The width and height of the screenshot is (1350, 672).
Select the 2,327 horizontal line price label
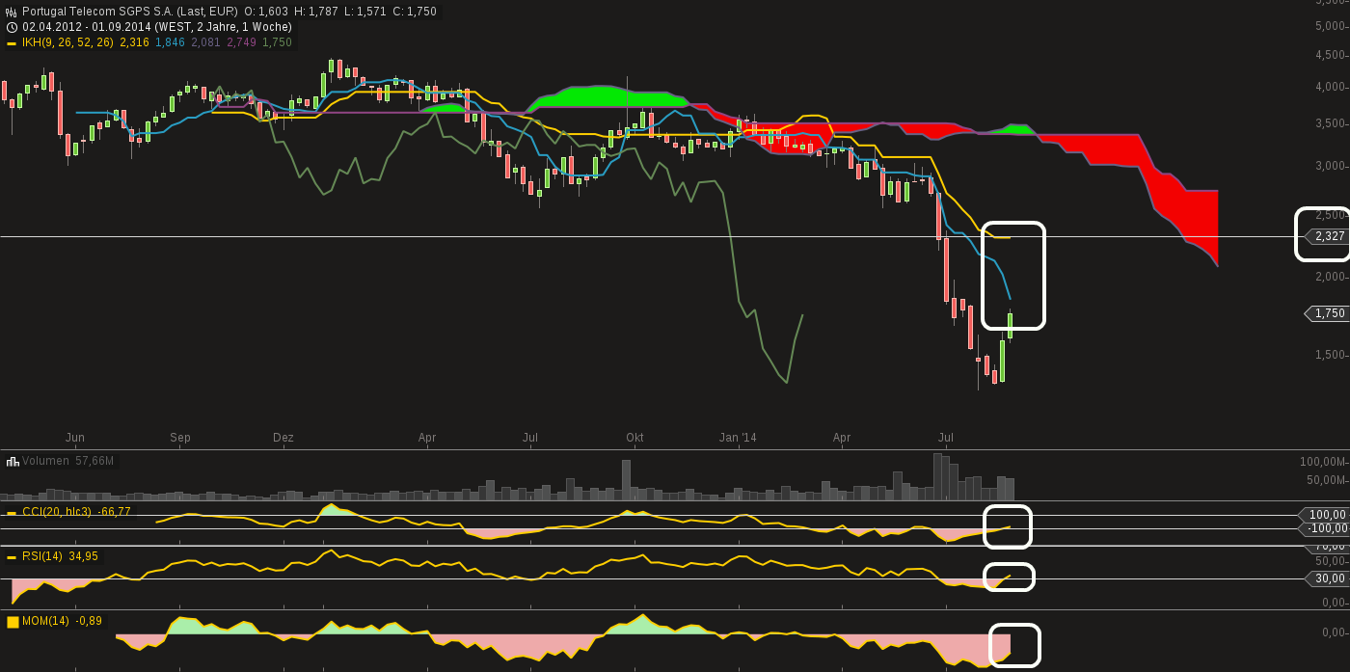point(1329,236)
